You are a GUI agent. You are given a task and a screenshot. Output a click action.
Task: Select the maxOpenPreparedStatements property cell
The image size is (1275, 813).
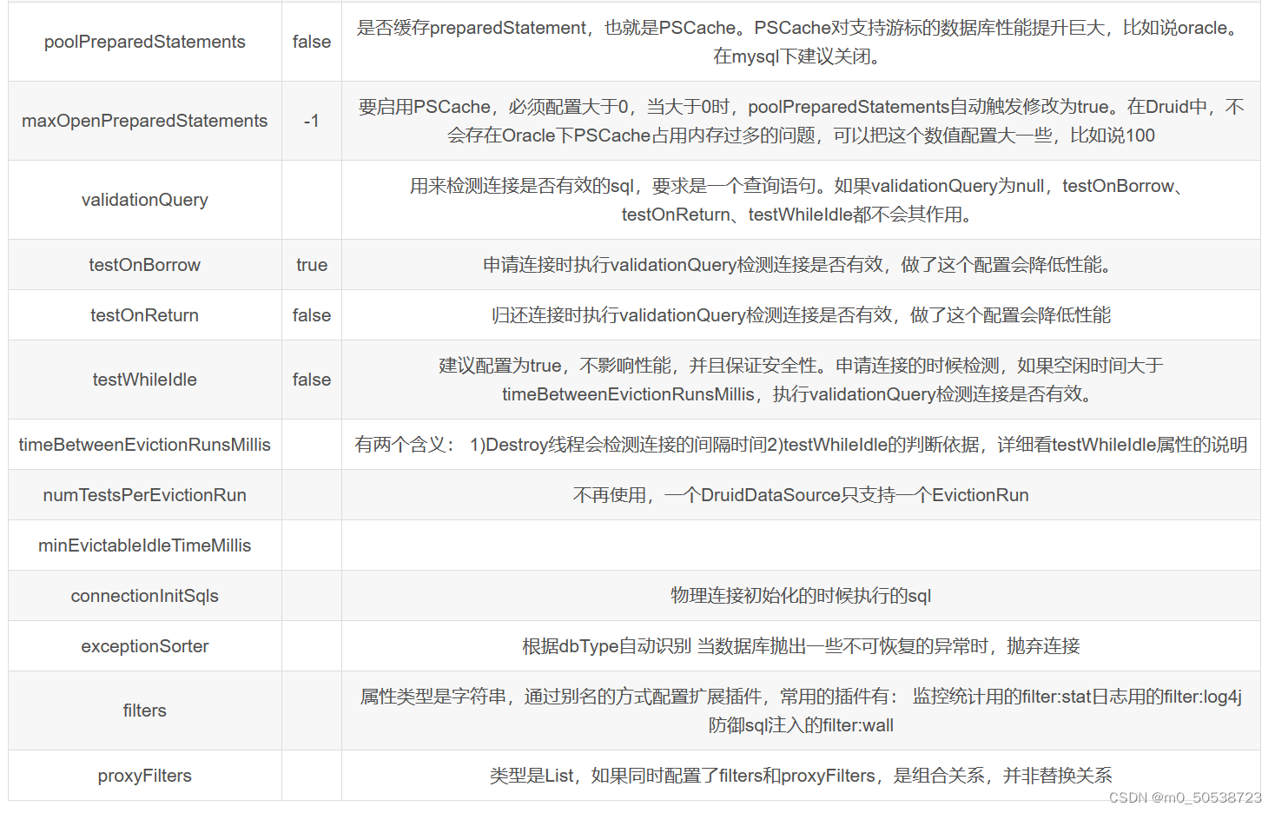click(144, 121)
